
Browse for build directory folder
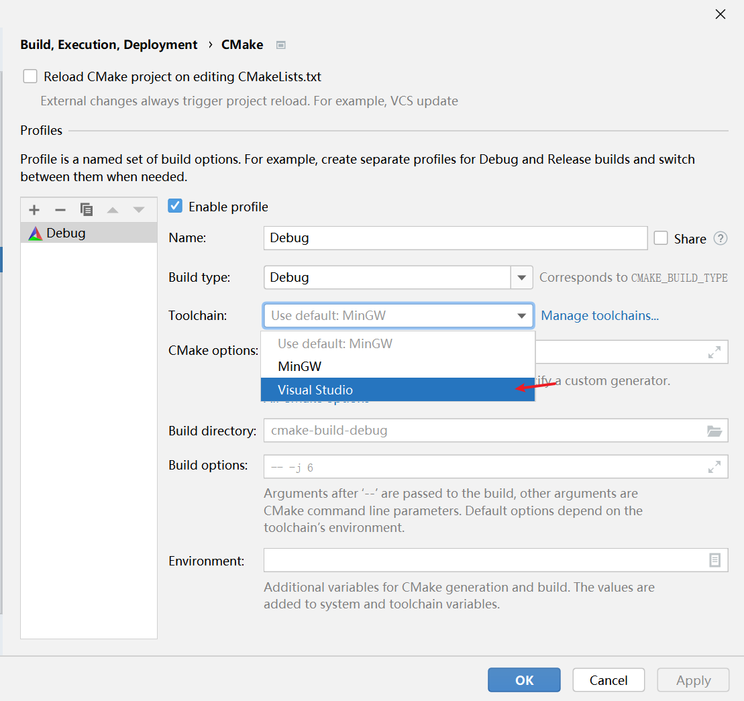tap(714, 431)
